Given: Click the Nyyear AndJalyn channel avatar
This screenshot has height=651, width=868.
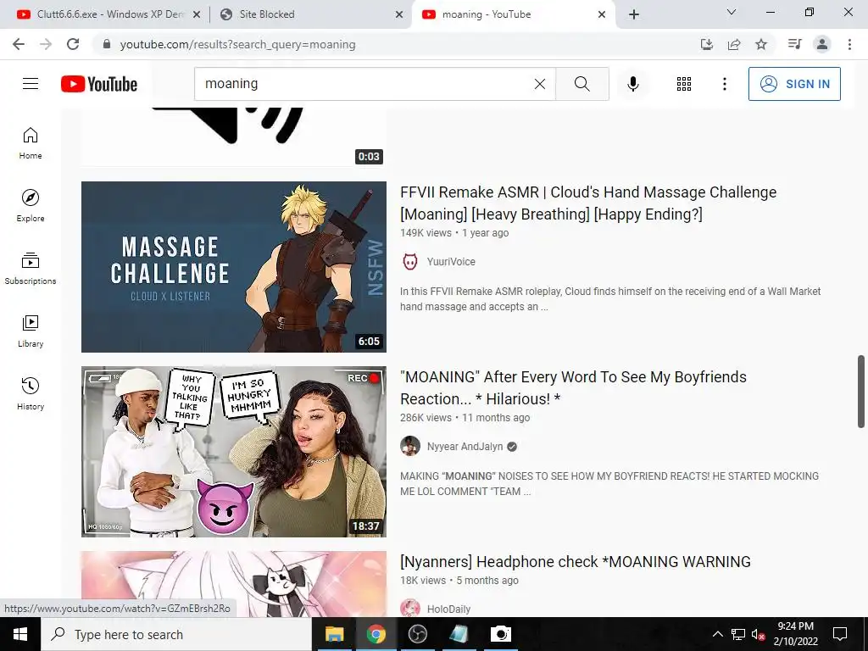Looking at the screenshot, I should pos(410,446).
